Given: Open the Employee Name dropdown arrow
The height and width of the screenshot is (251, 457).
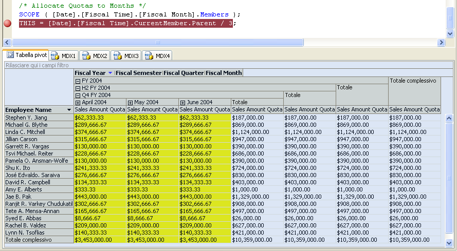Looking at the screenshot, I should point(69,110).
